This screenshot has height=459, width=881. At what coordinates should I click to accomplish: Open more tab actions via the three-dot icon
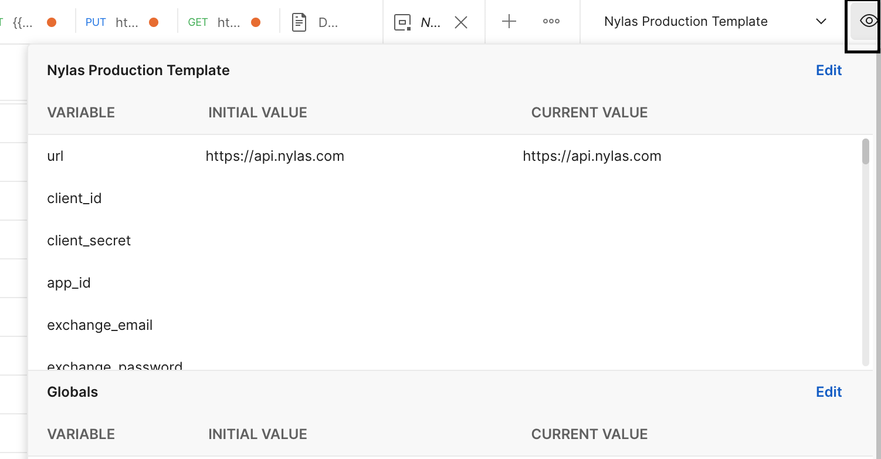pos(550,21)
